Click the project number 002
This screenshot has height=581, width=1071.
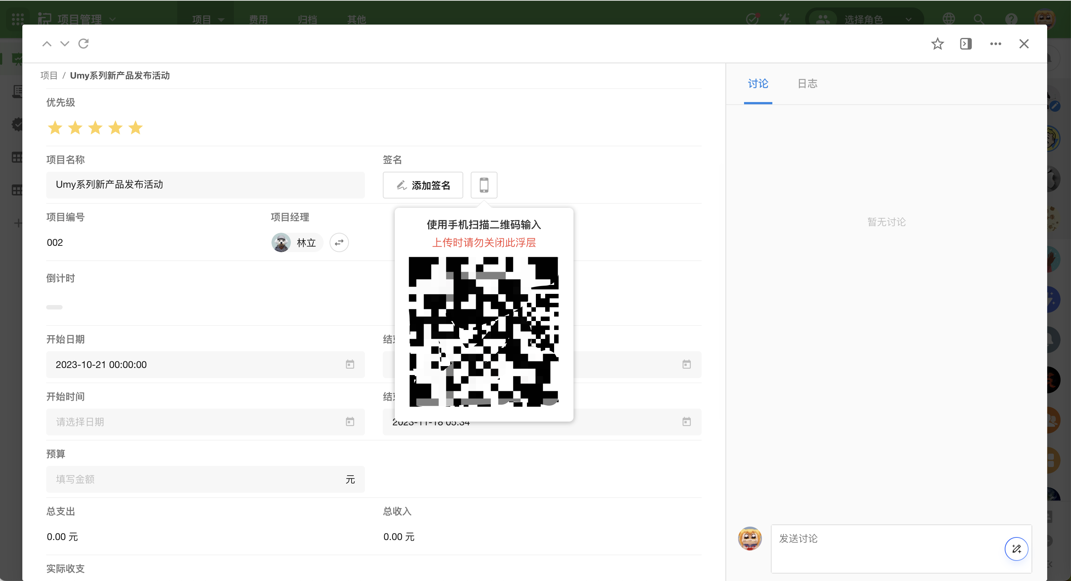click(54, 242)
